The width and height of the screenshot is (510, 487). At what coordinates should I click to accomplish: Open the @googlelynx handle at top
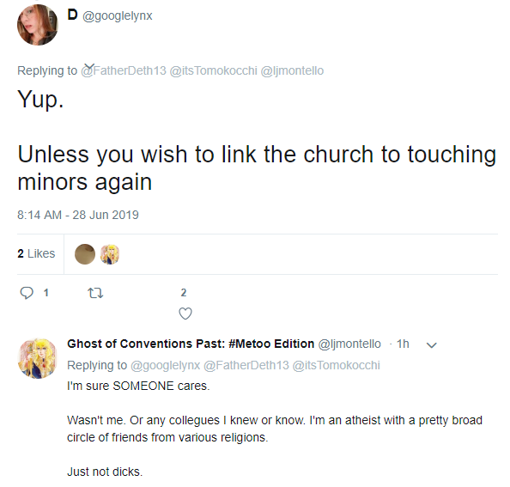tap(118, 16)
